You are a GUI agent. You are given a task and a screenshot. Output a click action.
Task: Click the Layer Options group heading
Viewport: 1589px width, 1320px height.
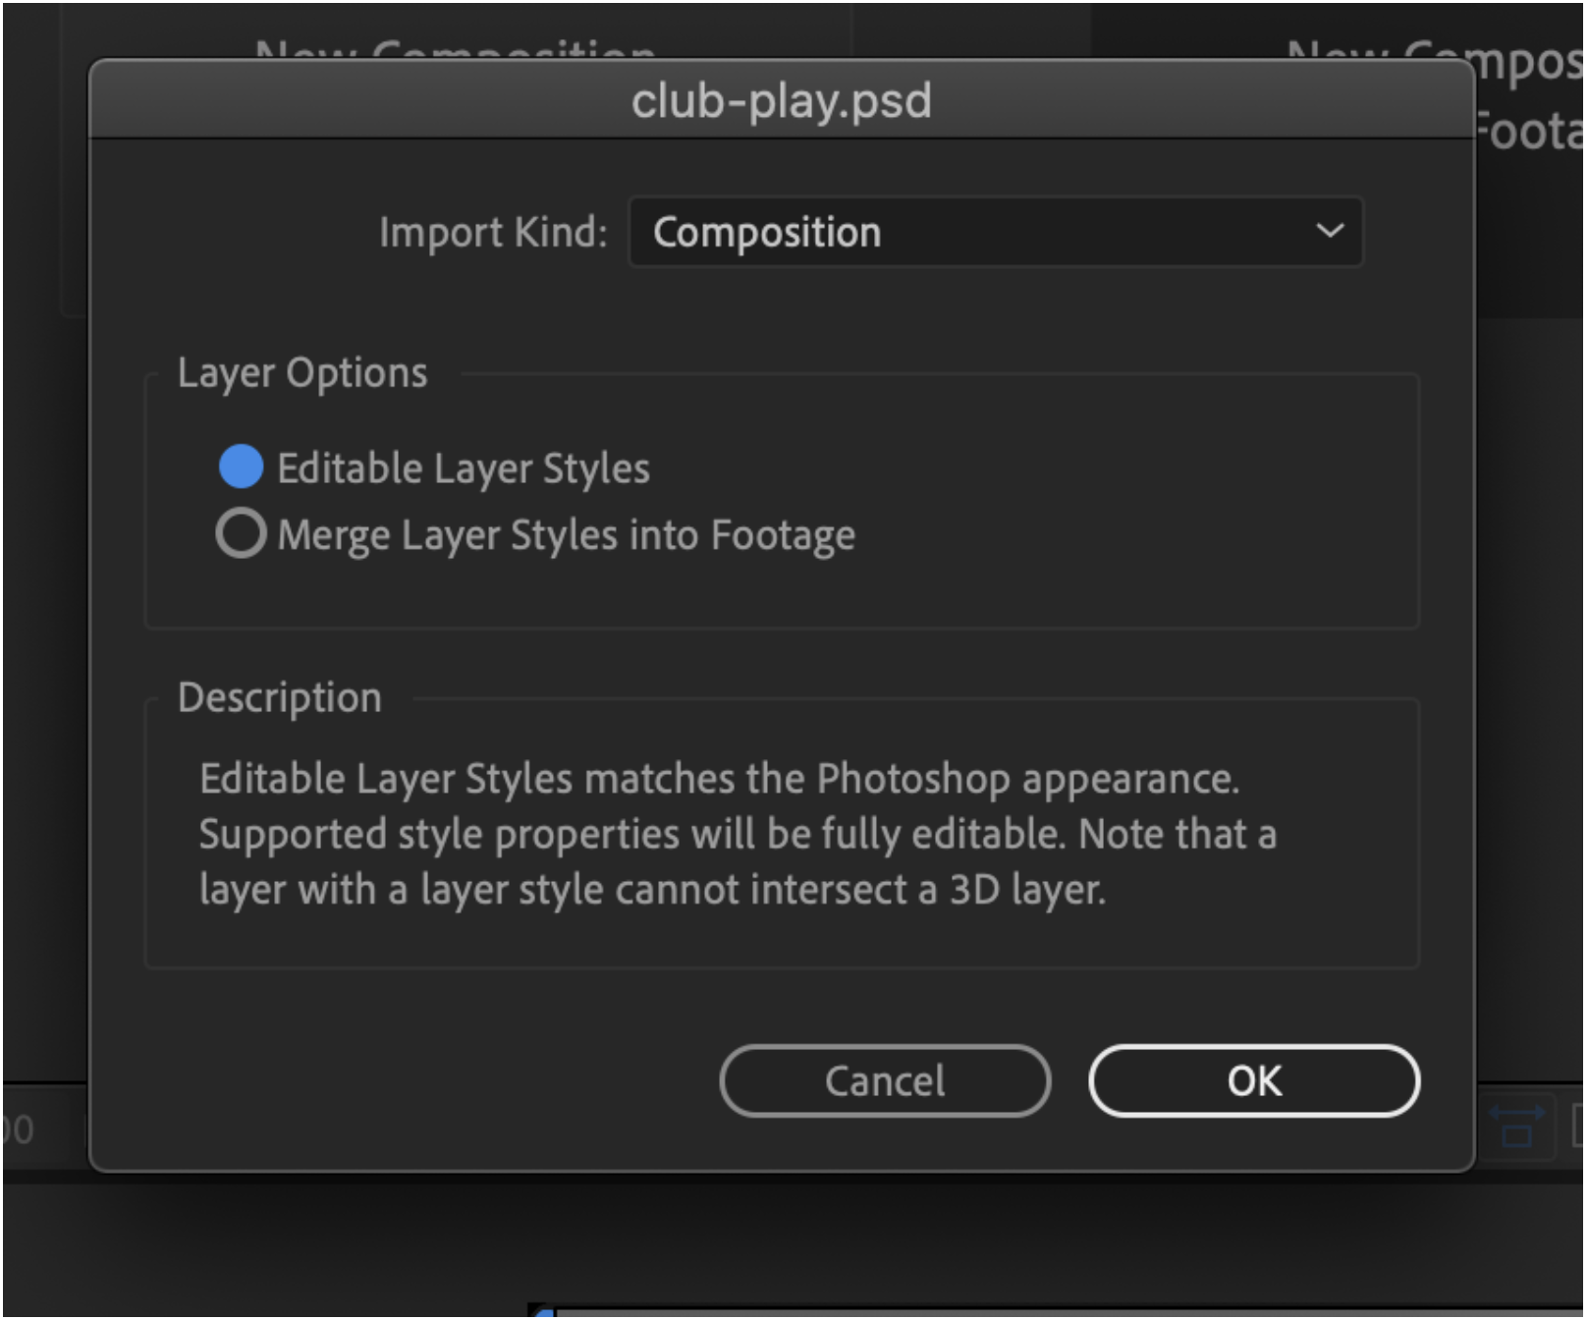tap(302, 373)
